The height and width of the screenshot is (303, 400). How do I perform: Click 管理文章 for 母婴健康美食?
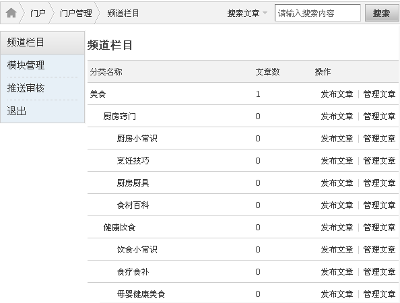pos(379,294)
